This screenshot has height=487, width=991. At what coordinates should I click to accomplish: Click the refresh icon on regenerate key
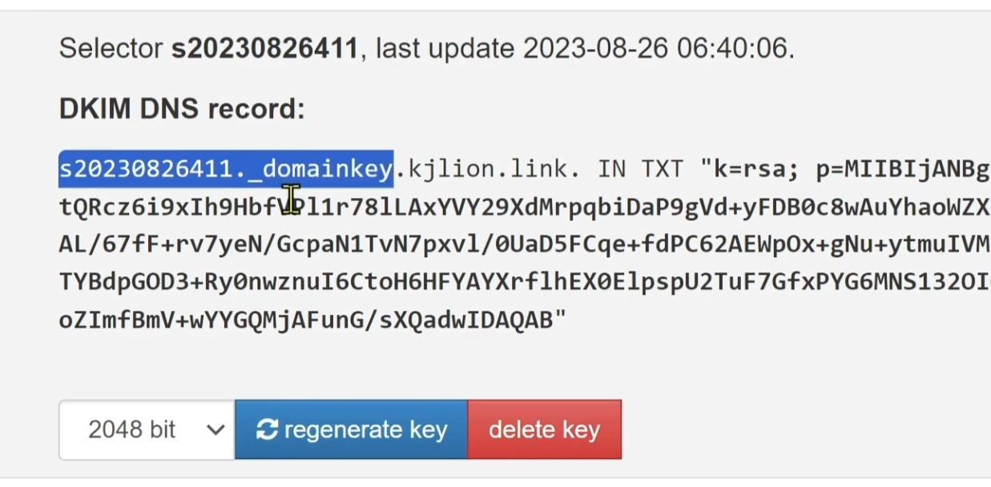coord(268,430)
